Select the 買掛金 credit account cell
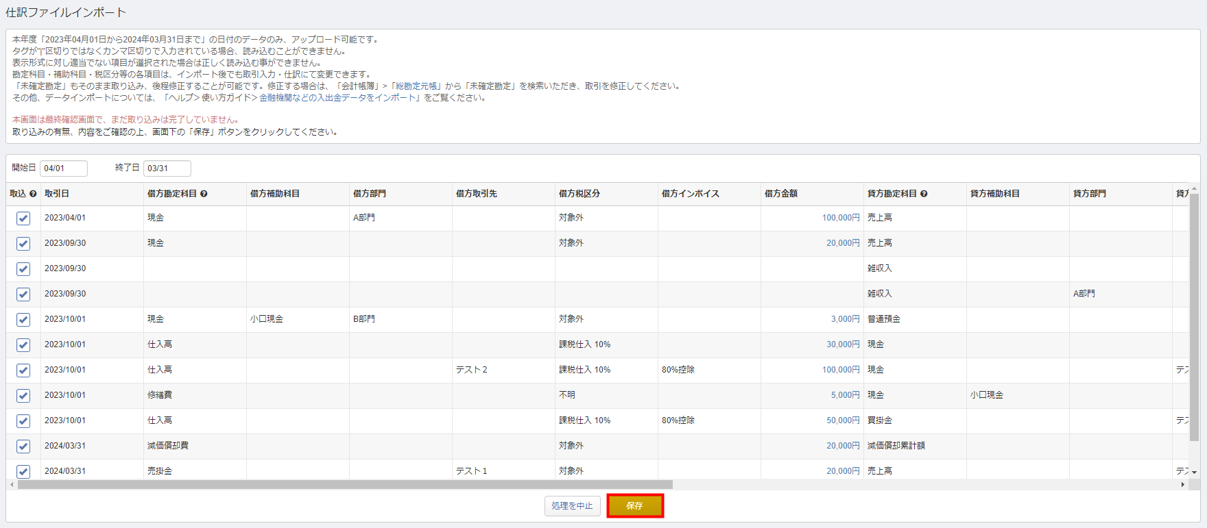Screen dimensions: 1207x528 point(916,420)
